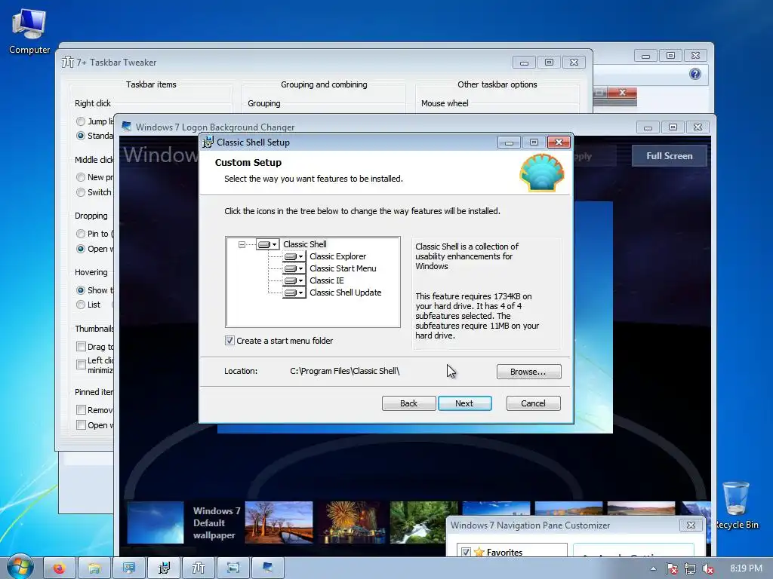Click Browse to change install location
Image resolution: width=773 pixels, height=579 pixels.
(x=528, y=372)
